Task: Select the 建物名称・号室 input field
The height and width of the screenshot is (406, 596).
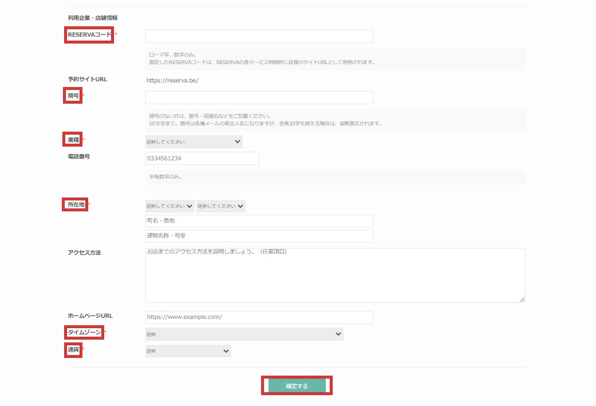Action: click(259, 236)
